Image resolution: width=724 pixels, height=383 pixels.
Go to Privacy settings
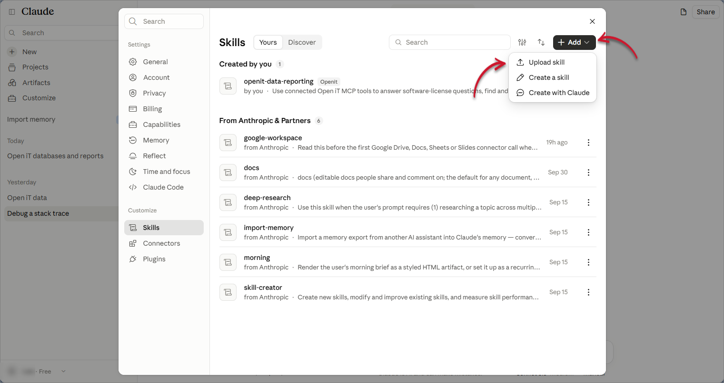click(x=164, y=93)
